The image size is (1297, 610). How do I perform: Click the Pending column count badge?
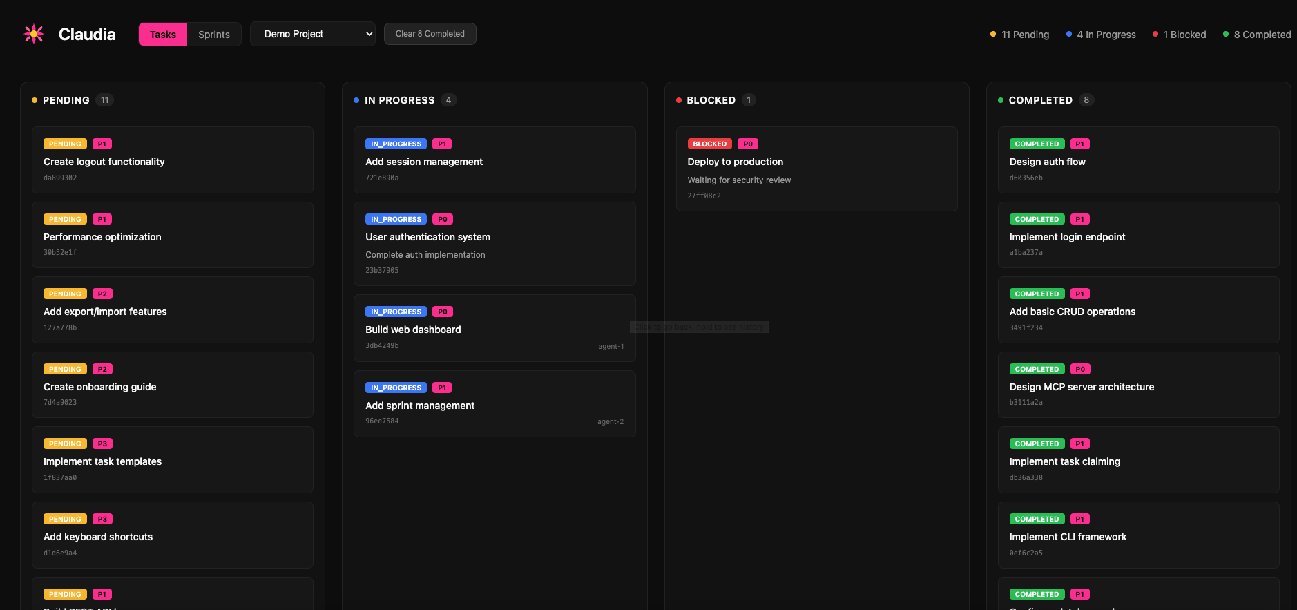click(x=104, y=100)
